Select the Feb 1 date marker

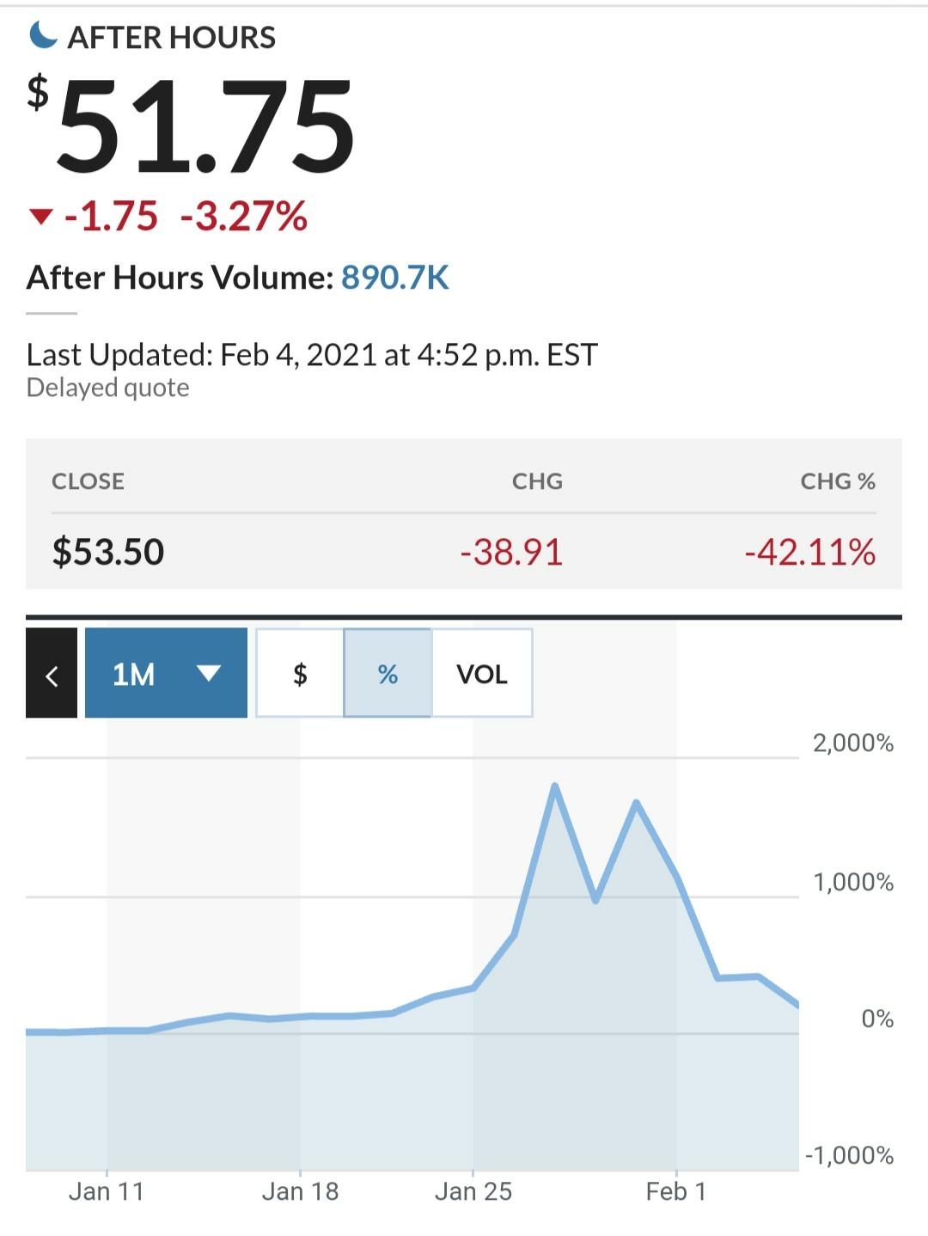[x=676, y=1191]
